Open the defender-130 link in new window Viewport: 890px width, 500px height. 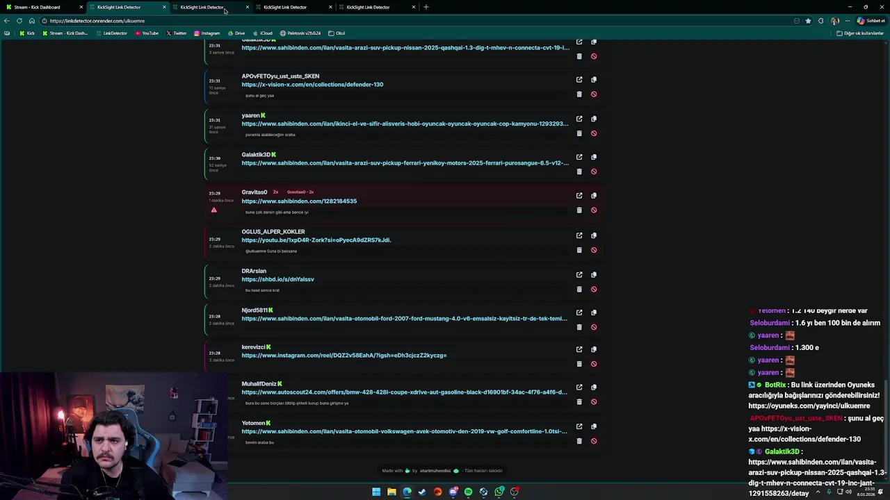(579, 80)
